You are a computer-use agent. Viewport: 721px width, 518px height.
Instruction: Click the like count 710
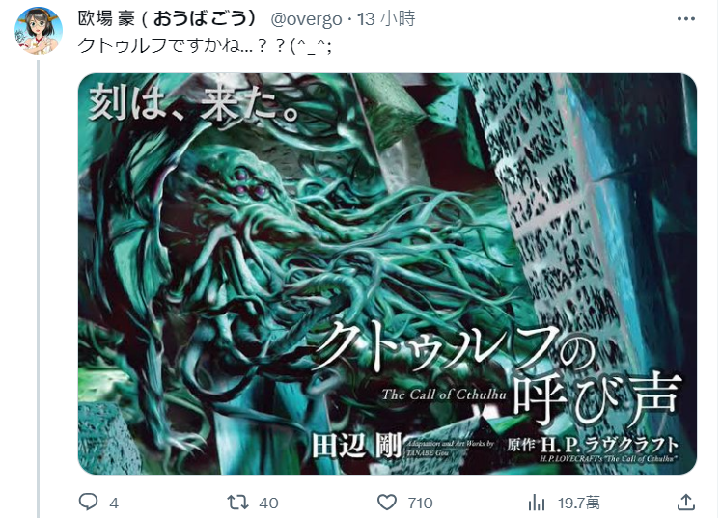click(x=420, y=503)
